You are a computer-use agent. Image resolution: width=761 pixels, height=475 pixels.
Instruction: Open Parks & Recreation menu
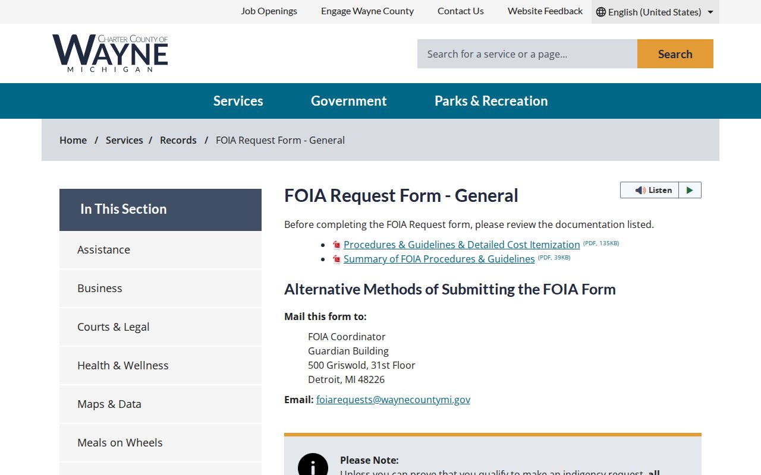coord(491,101)
